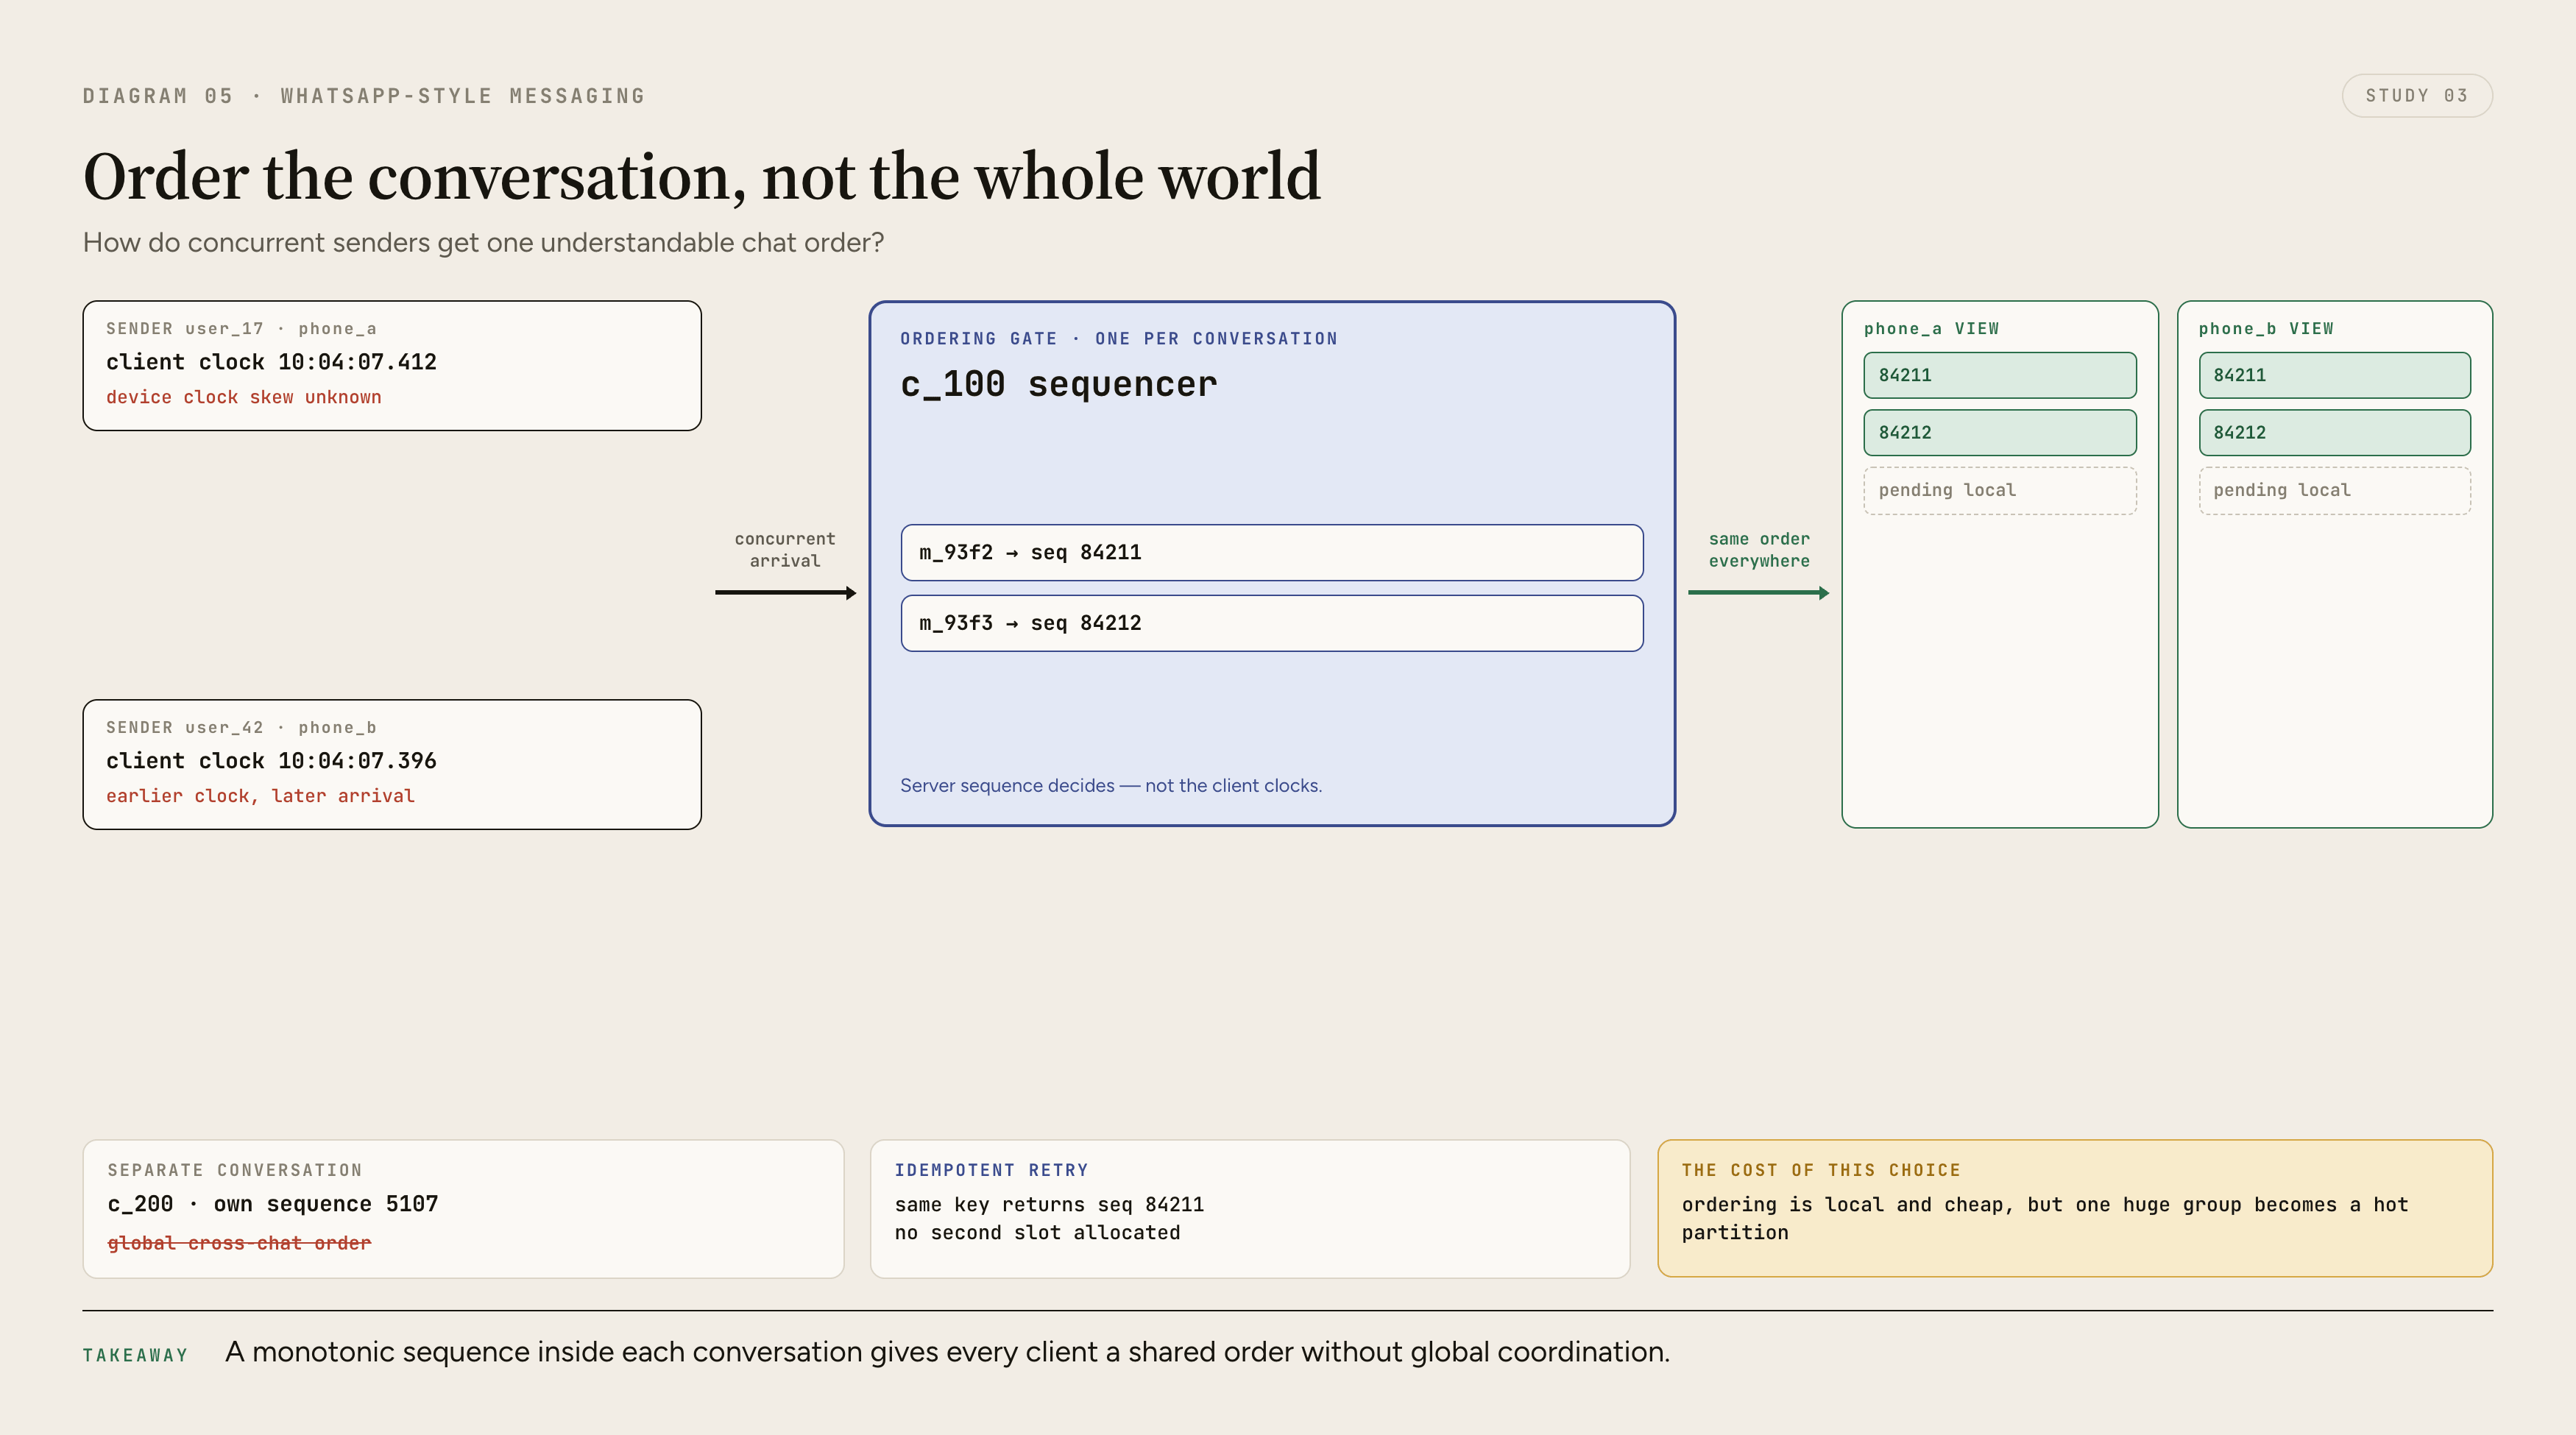Viewport: 2576px width, 1435px height.
Task: Click the subtitle about concurrent senders
Action: coord(483,243)
